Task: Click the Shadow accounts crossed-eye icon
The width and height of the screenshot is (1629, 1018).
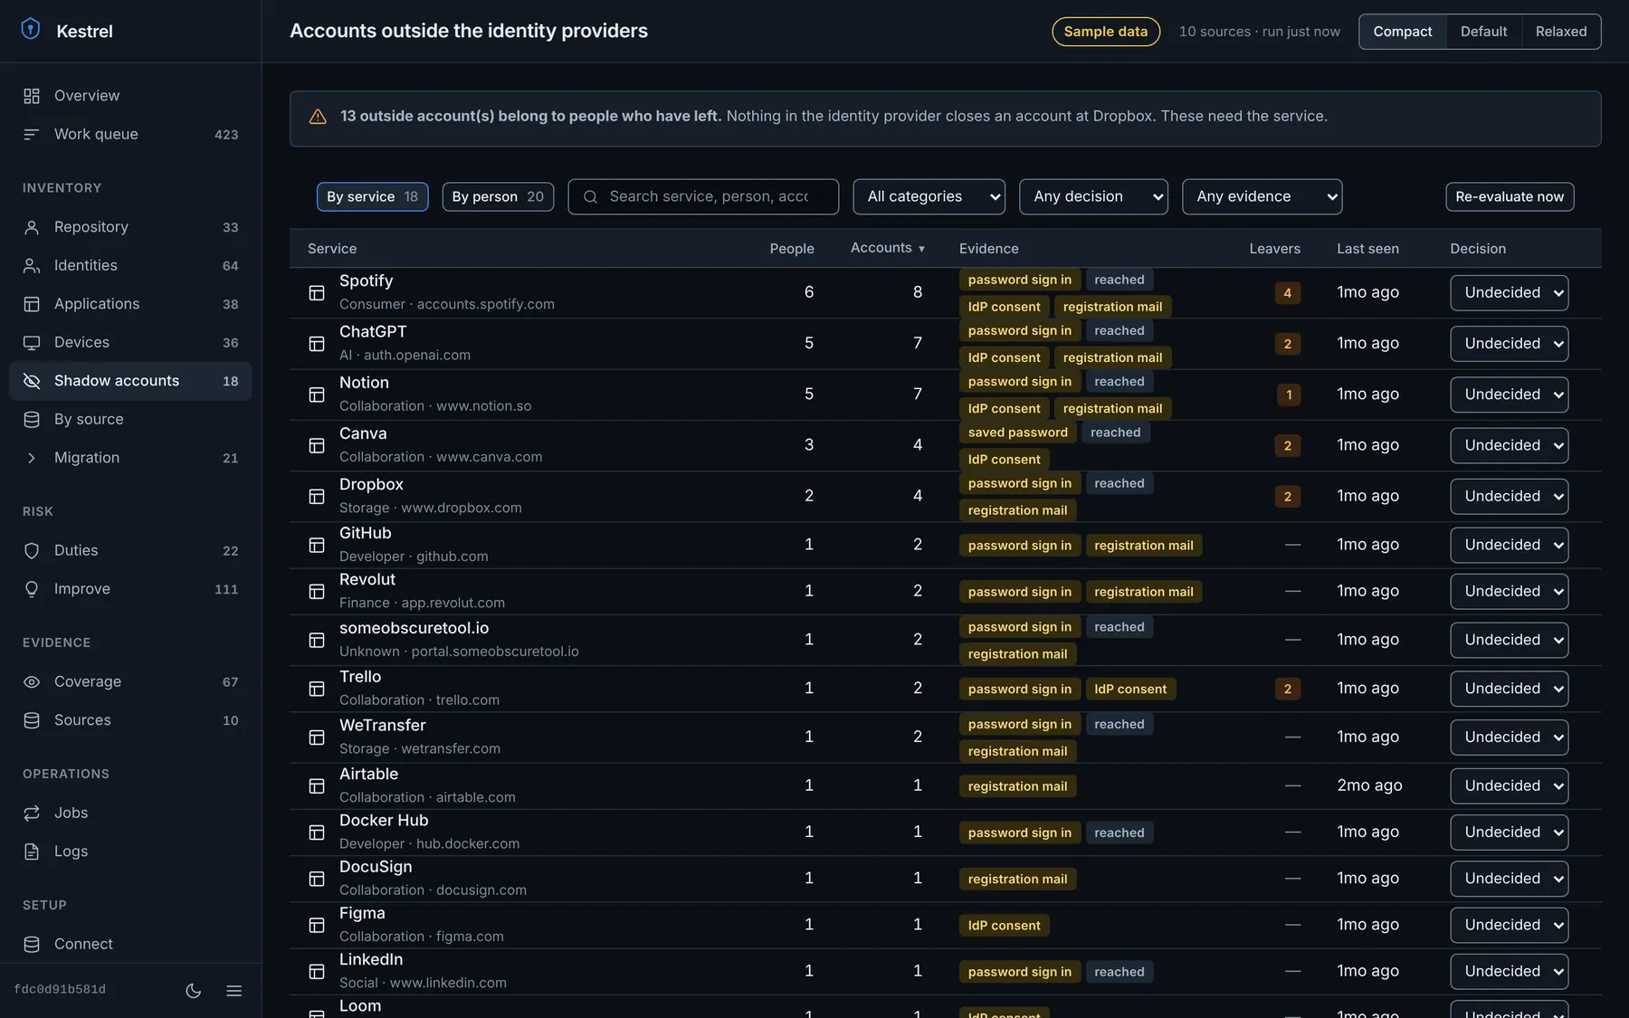Action: click(x=32, y=381)
